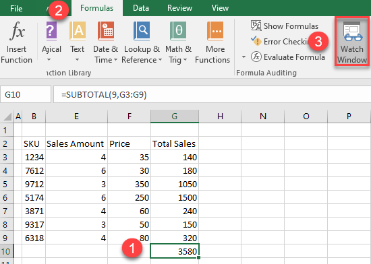Switch to the Review tab
The width and height of the screenshot is (371, 264).
coord(179,8)
